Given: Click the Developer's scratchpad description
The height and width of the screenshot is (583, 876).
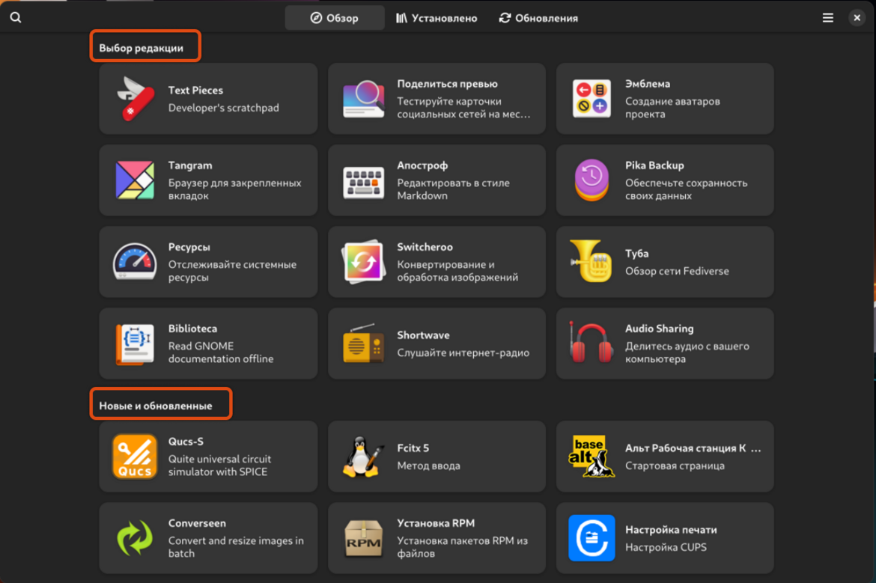Looking at the screenshot, I should 223,108.
